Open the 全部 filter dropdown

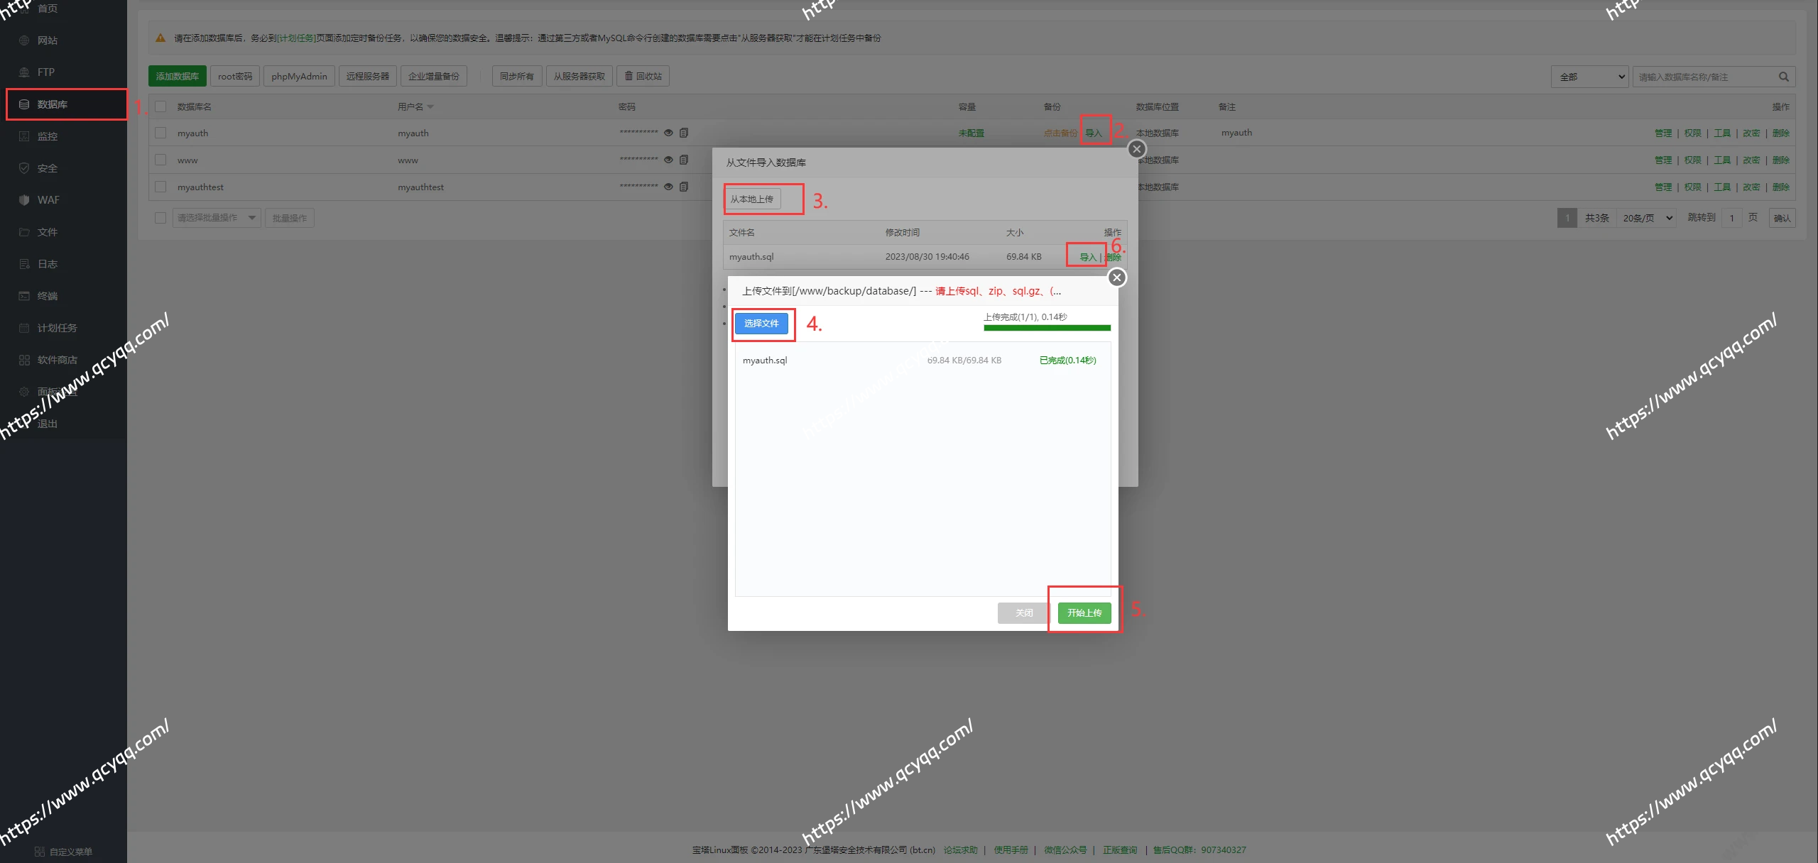1589,77
